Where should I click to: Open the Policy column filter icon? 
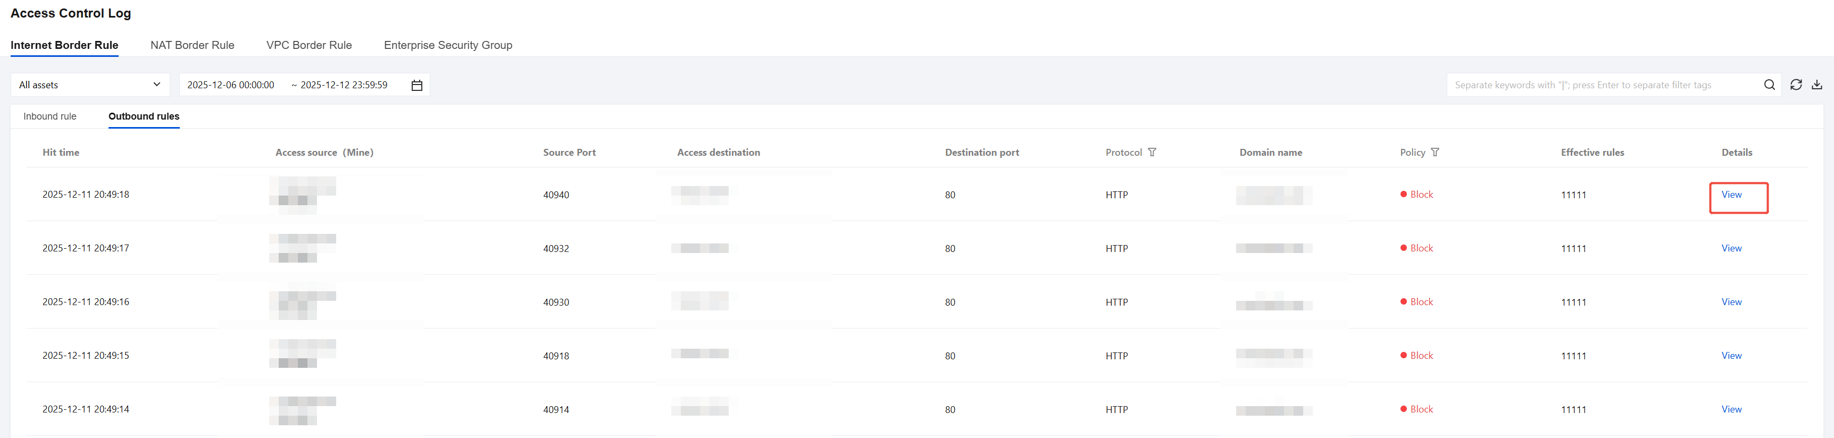[1435, 152]
